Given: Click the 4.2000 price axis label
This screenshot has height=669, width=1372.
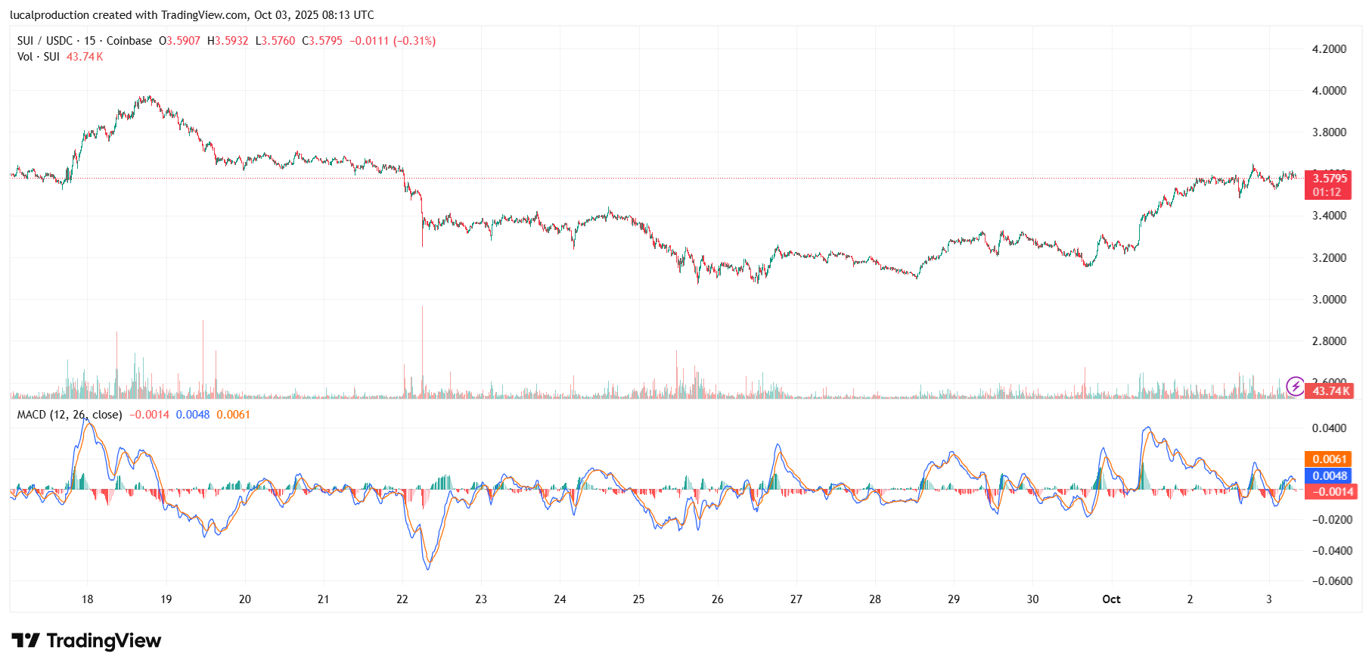Looking at the screenshot, I should pos(1329,49).
